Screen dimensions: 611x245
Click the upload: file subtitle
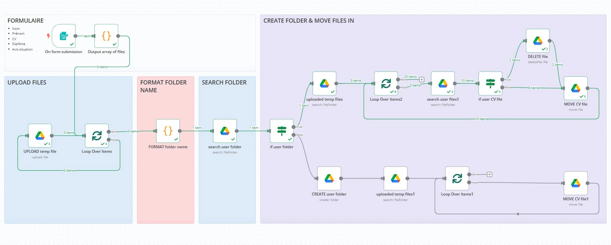click(x=40, y=157)
